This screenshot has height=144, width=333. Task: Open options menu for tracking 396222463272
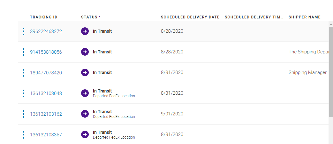pos(23,31)
